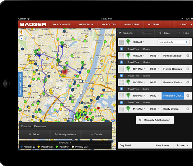Click Manually Add Location button
This screenshot has height=166, width=193.
tap(155, 120)
